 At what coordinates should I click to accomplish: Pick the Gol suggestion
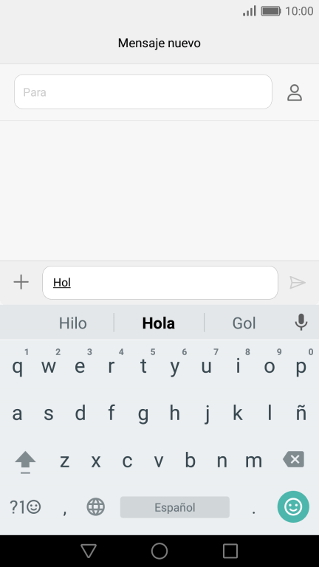coord(244,323)
